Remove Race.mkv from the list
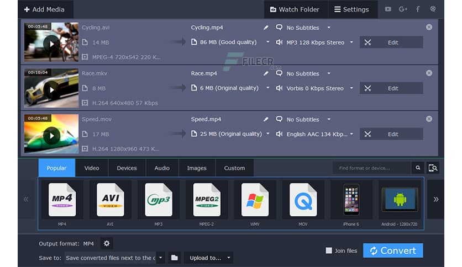462x267 pixels. click(x=429, y=73)
